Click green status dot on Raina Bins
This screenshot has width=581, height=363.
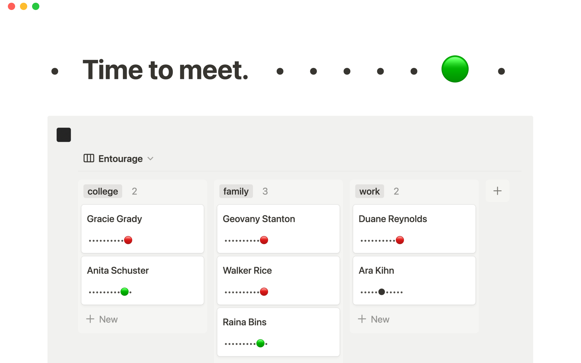pos(261,343)
